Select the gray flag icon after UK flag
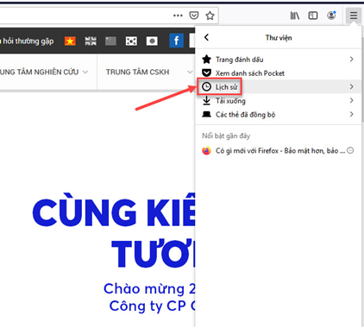Viewport: 364px width, 328px height. point(110,41)
